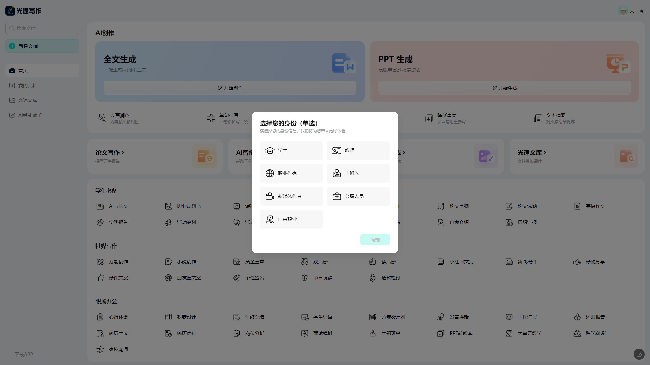Select the 职业作家 globe icon
This screenshot has height=365, width=650.
[270, 173]
